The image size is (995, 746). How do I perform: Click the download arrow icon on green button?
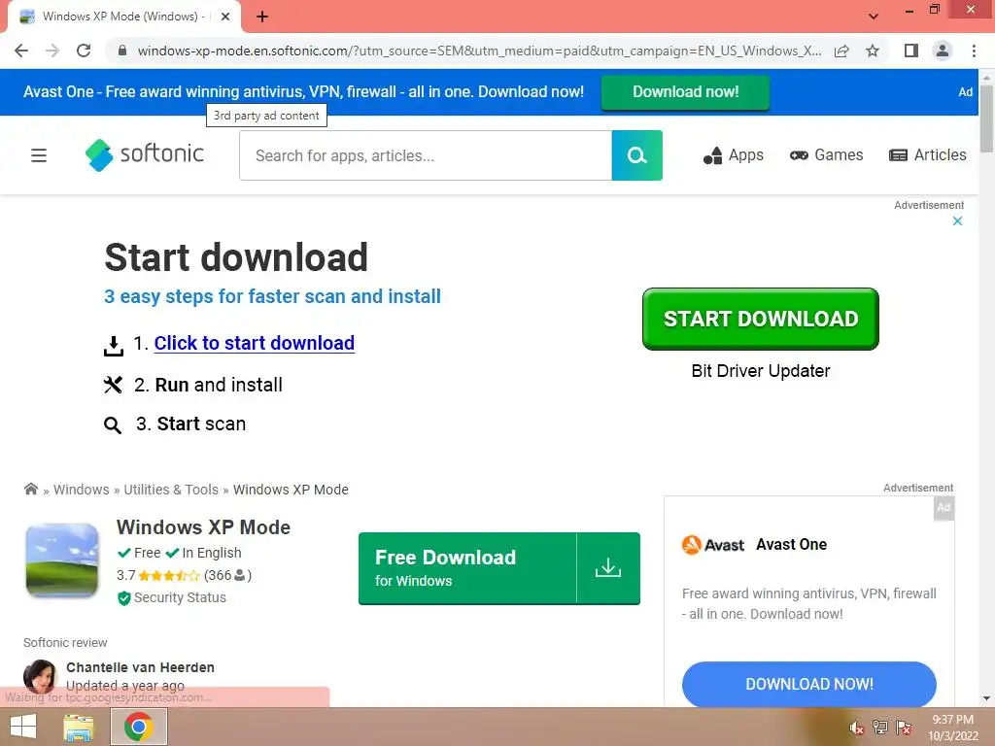608,567
